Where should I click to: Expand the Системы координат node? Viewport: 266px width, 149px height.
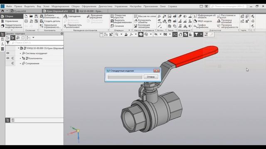tap(20, 53)
